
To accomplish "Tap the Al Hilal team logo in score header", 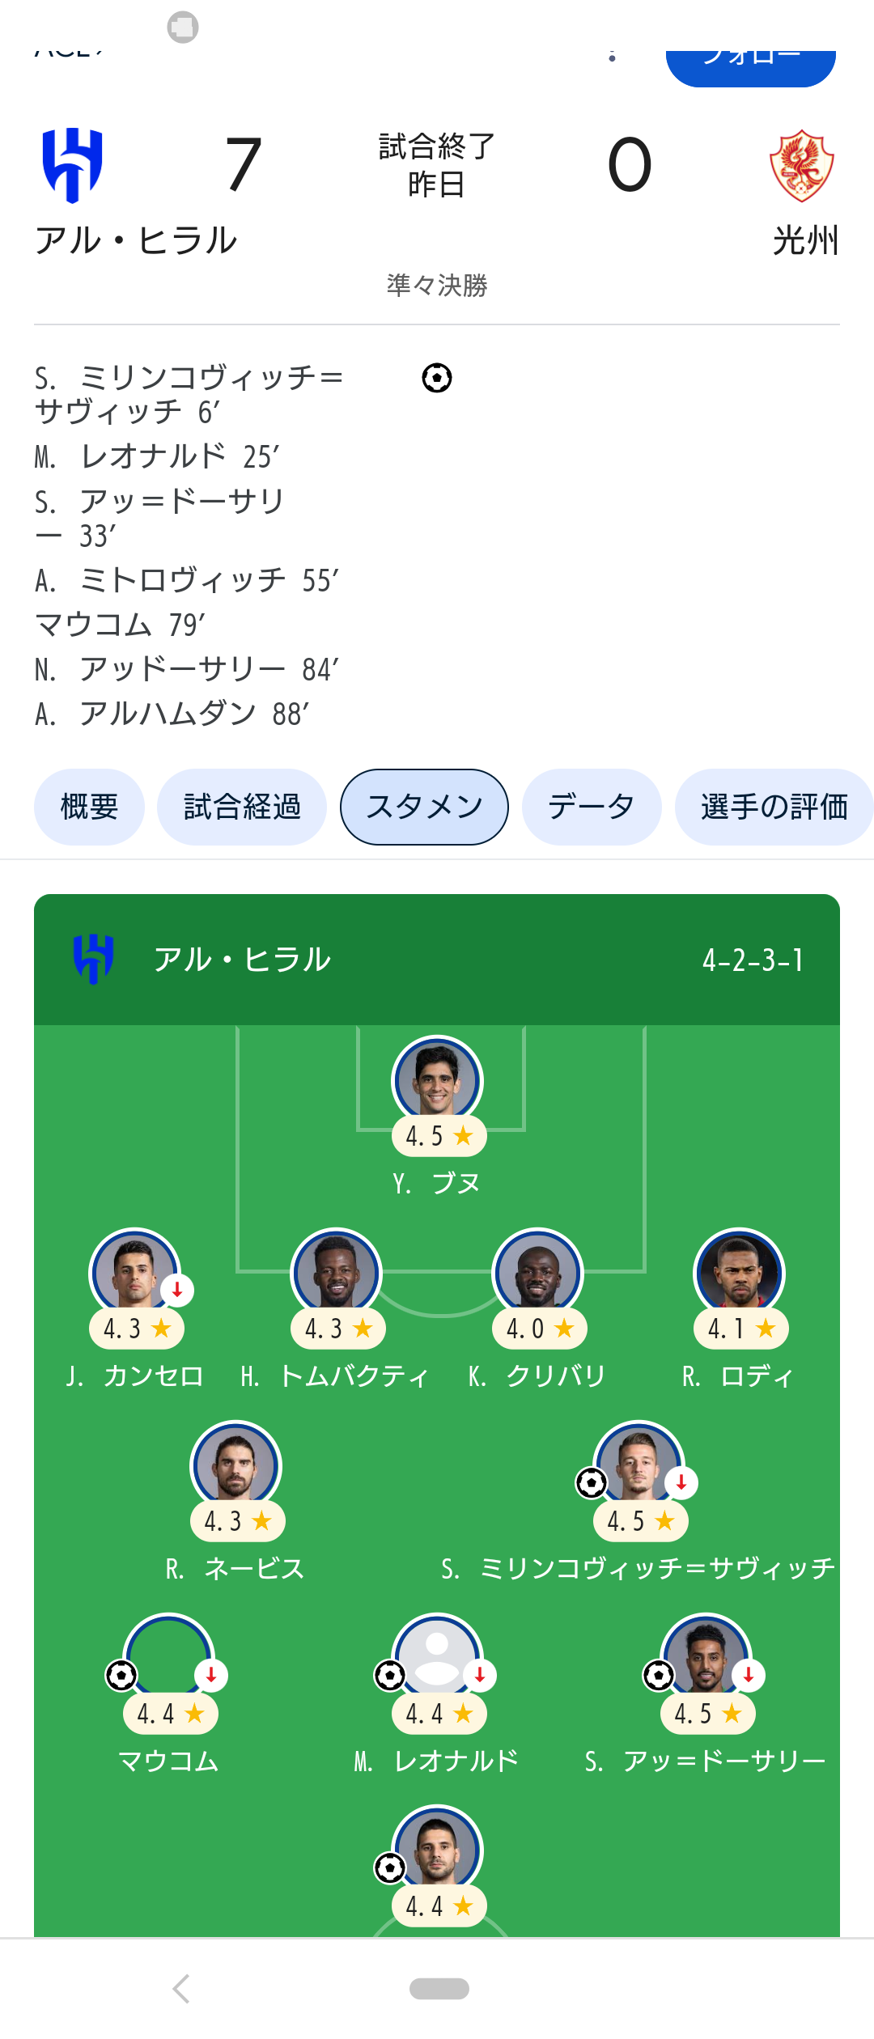I will pyautogui.click(x=73, y=164).
